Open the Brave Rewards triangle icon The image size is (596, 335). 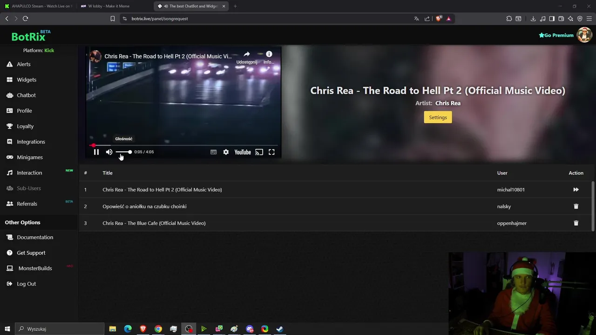point(448,19)
